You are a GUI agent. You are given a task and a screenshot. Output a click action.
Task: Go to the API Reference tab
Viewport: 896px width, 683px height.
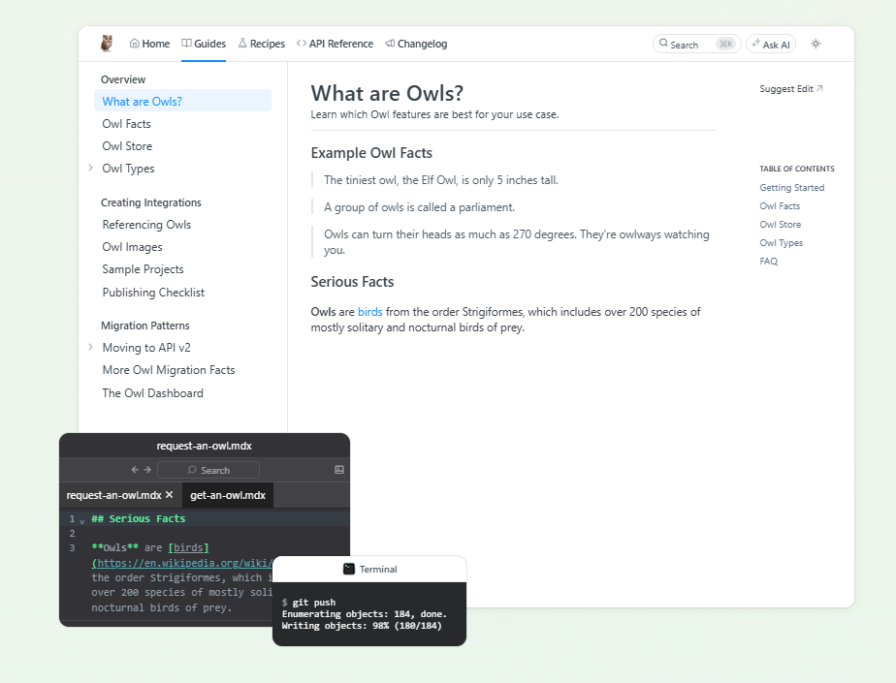(x=335, y=44)
